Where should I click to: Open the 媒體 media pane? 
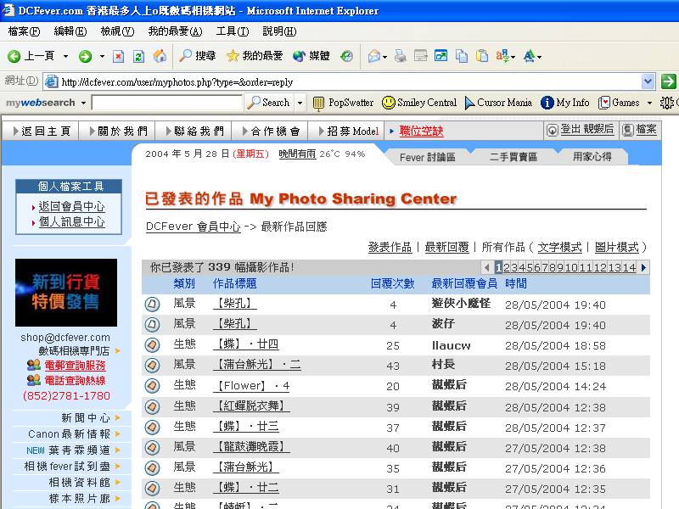point(311,56)
